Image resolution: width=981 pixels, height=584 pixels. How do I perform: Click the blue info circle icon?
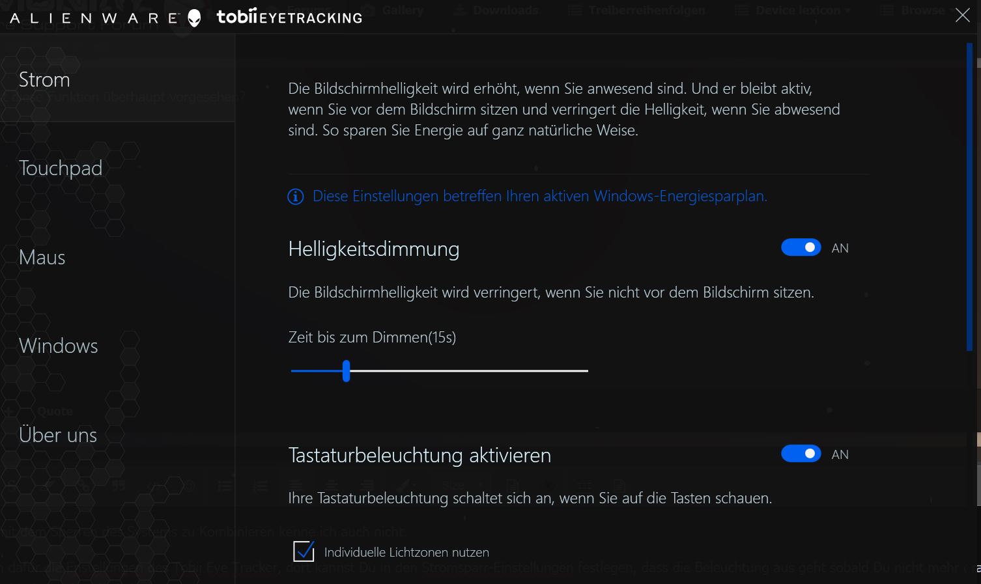[296, 197]
